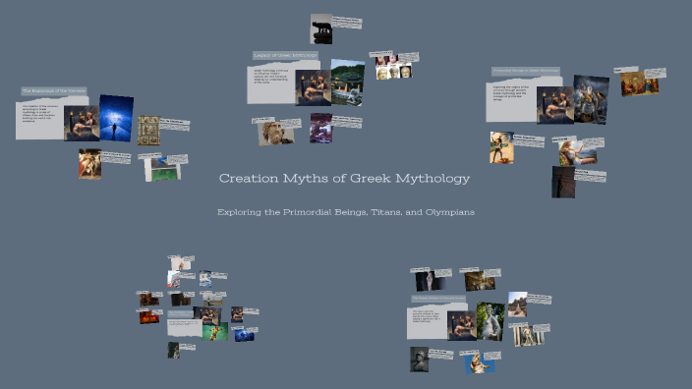692x389 pixels.
Task: Select subtitle 'Exploring the Primordial Beings, Titans, and Olympians'
Action: pos(346,212)
